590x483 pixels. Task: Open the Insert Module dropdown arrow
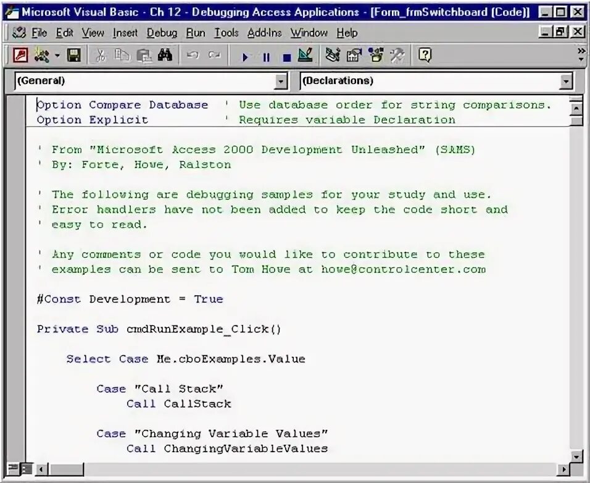click(57, 56)
